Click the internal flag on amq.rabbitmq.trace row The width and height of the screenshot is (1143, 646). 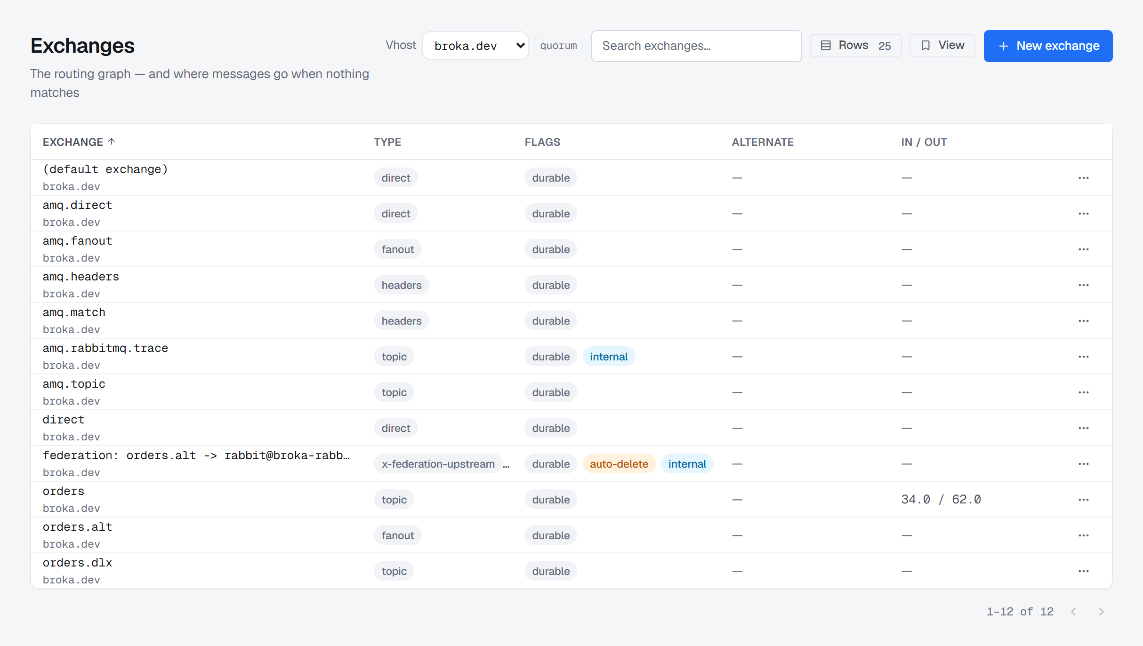(x=609, y=357)
